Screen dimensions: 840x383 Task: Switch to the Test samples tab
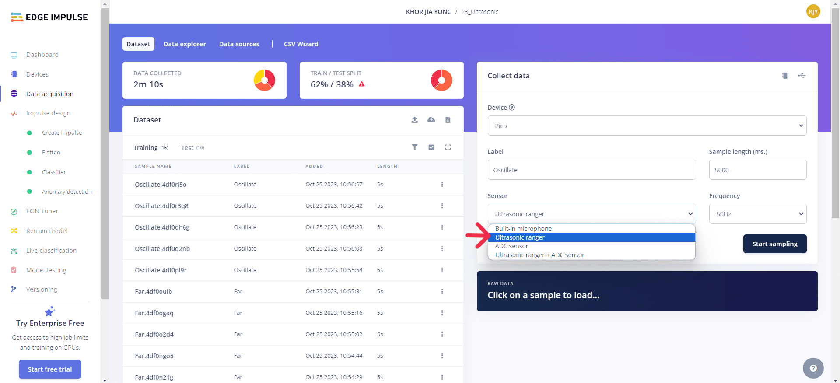[x=187, y=148]
